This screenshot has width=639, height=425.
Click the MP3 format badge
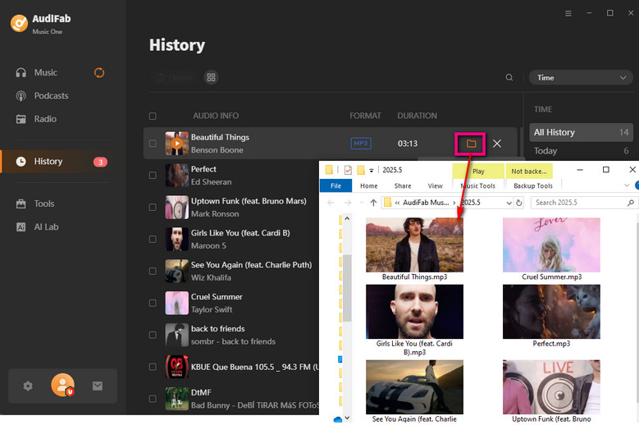pyautogui.click(x=361, y=144)
